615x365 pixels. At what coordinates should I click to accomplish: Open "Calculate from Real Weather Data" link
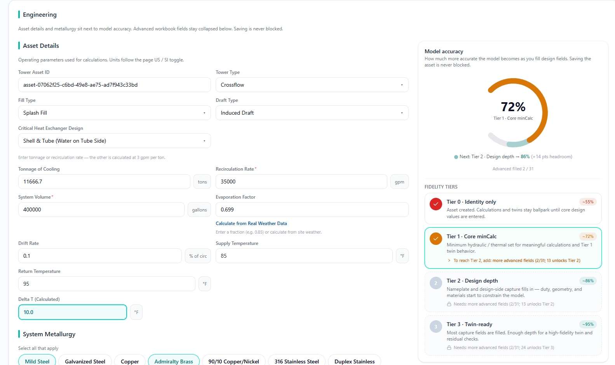pyautogui.click(x=251, y=224)
